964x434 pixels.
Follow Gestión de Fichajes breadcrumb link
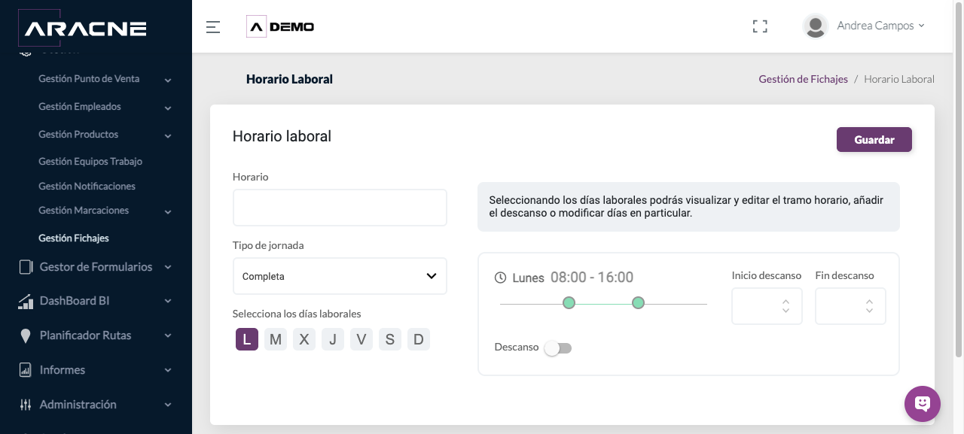(x=803, y=79)
